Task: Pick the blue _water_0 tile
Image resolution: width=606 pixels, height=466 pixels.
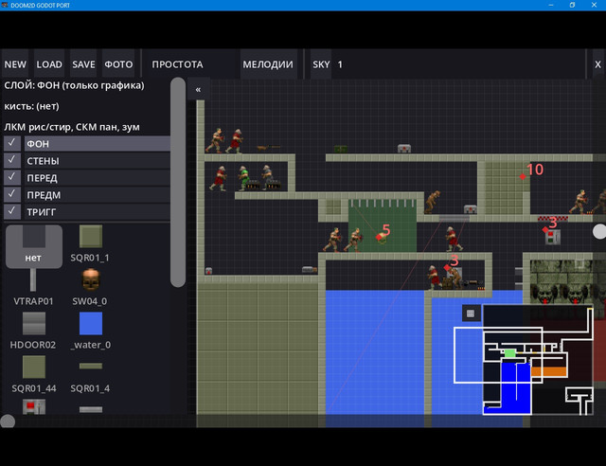Action: pos(91,332)
